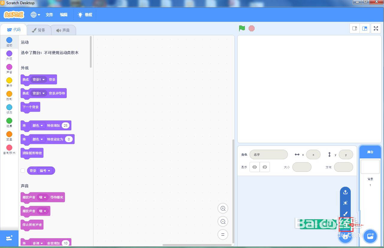Open the add extension button
Screen dimensions: 384x248
(9, 238)
